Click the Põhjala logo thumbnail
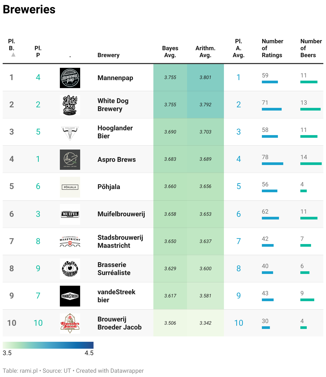Viewport: 326px width, 377px height. point(70,187)
